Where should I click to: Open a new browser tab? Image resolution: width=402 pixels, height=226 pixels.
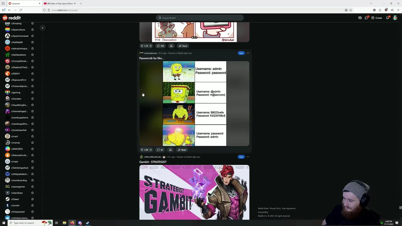point(81,3)
